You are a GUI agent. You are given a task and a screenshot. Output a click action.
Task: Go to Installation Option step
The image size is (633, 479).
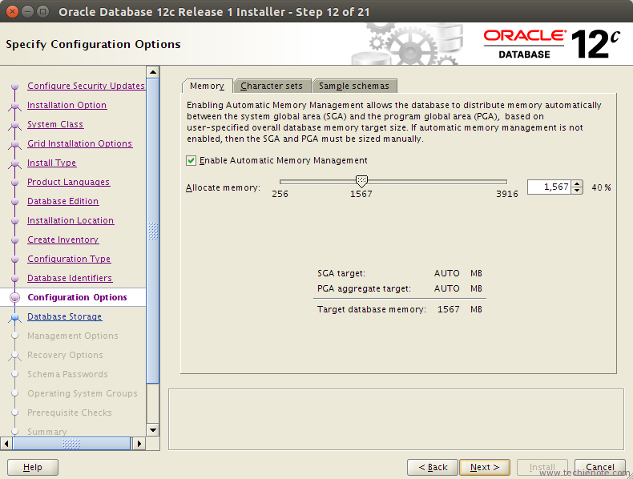tap(67, 105)
